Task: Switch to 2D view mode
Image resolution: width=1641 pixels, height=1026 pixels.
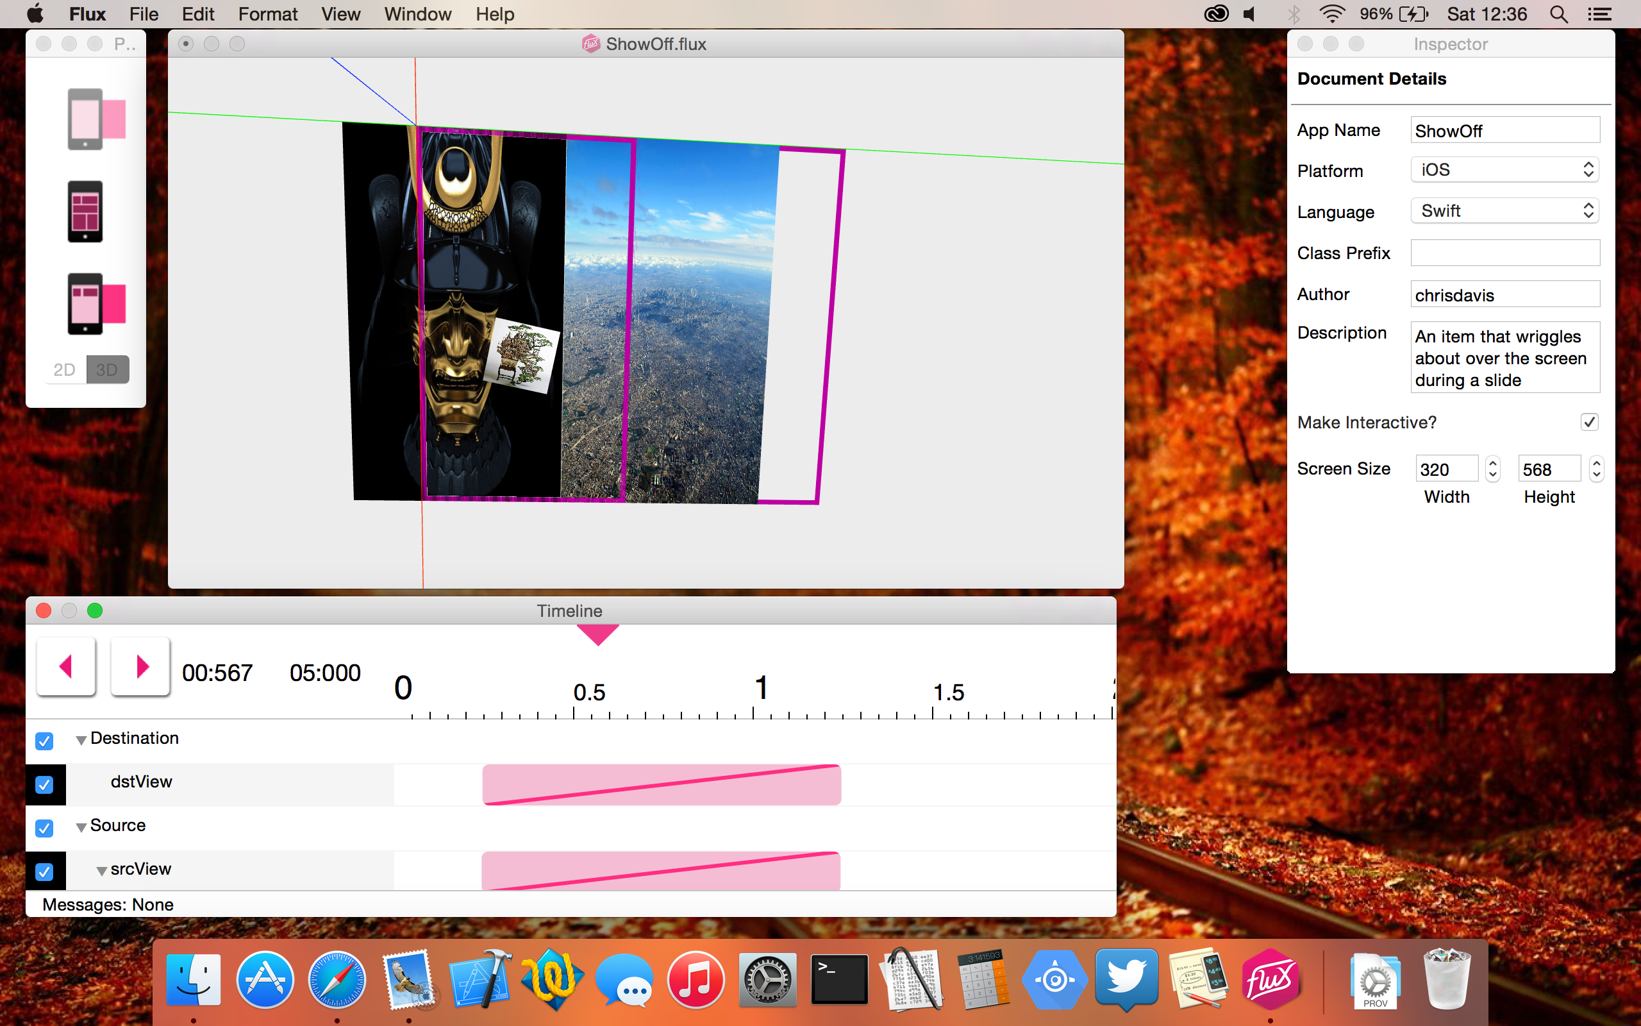Action: (64, 370)
